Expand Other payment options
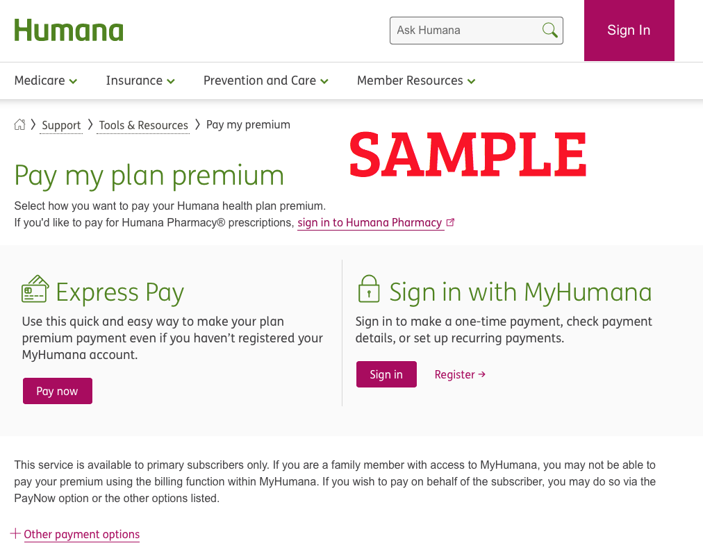The height and width of the screenshot is (550, 703). (x=81, y=534)
